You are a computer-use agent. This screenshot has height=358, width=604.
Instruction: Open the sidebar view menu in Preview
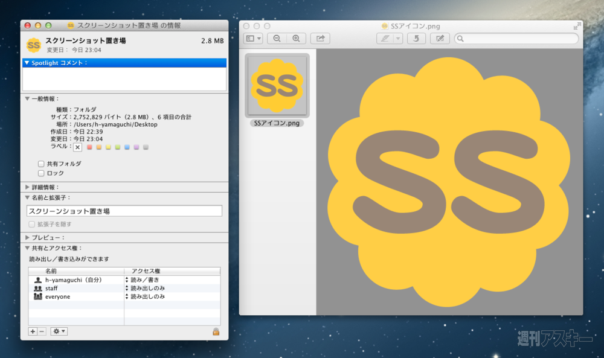pos(254,39)
